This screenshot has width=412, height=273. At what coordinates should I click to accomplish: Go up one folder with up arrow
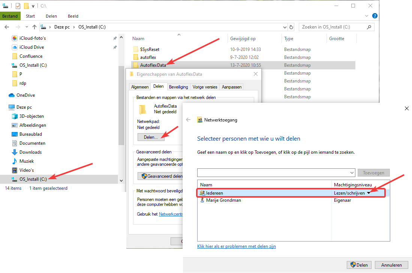(x=34, y=27)
